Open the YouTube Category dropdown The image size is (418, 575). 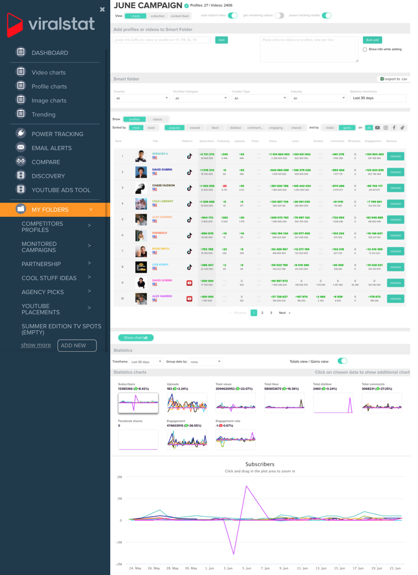(201, 98)
